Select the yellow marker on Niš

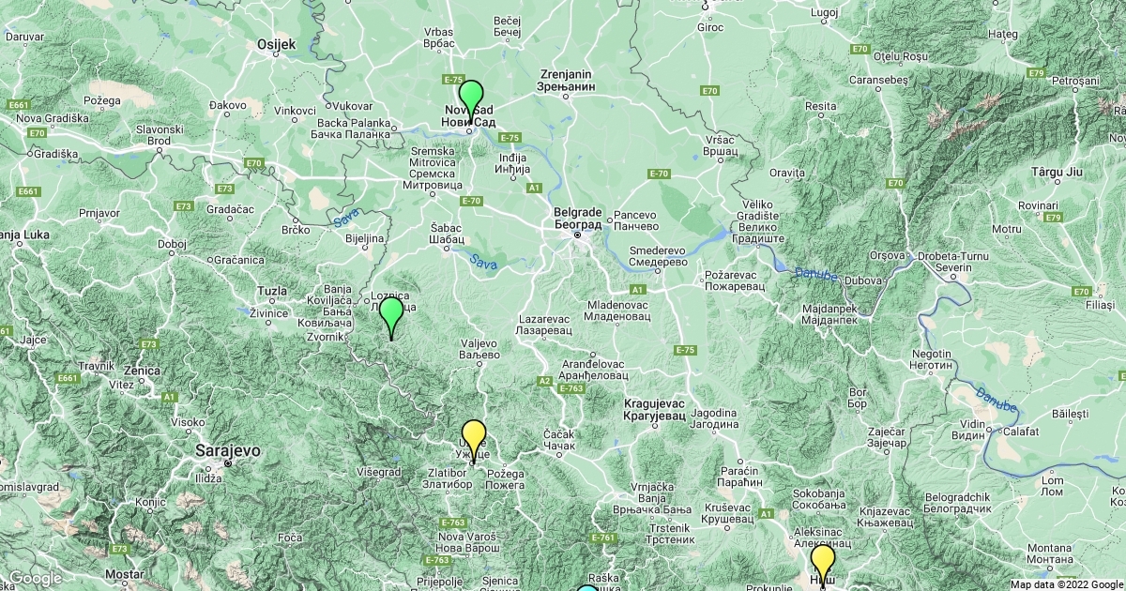tap(823, 561)
